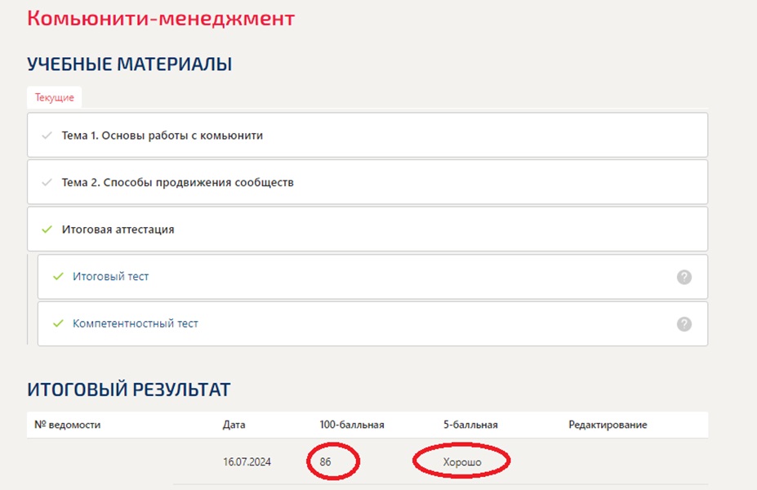
Task: Click the gray checkmark beside Тема 1
Action: 47,136
